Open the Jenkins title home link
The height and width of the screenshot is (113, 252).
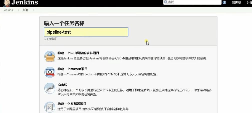click(25, 2)
